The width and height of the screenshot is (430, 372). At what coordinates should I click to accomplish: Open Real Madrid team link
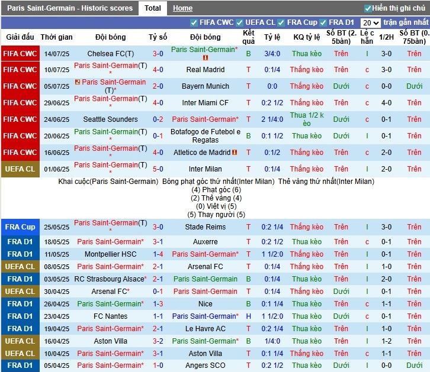(x=206, y=70)
